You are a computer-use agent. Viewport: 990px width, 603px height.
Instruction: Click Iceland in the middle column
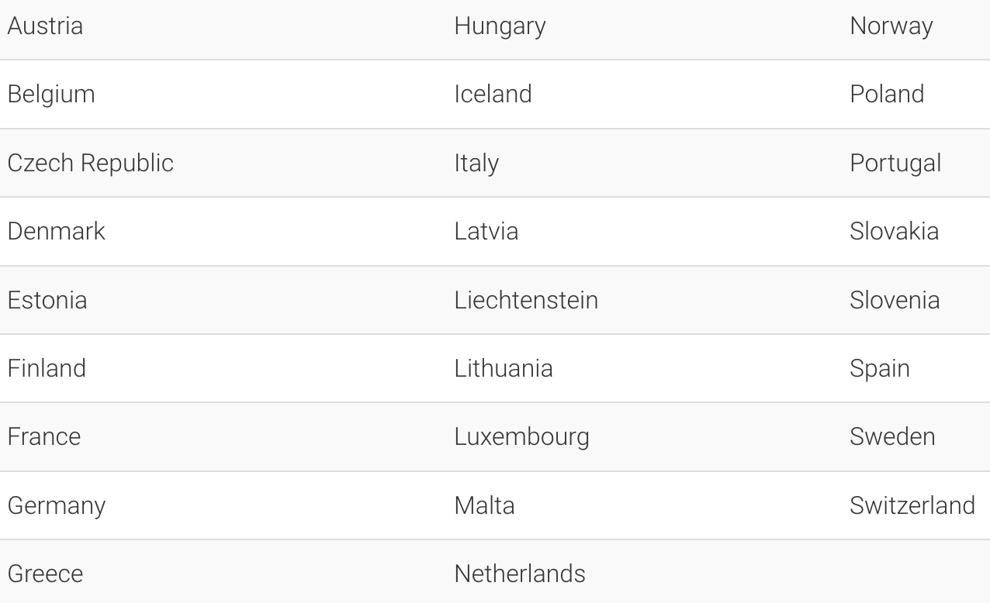tap(493, 95)
